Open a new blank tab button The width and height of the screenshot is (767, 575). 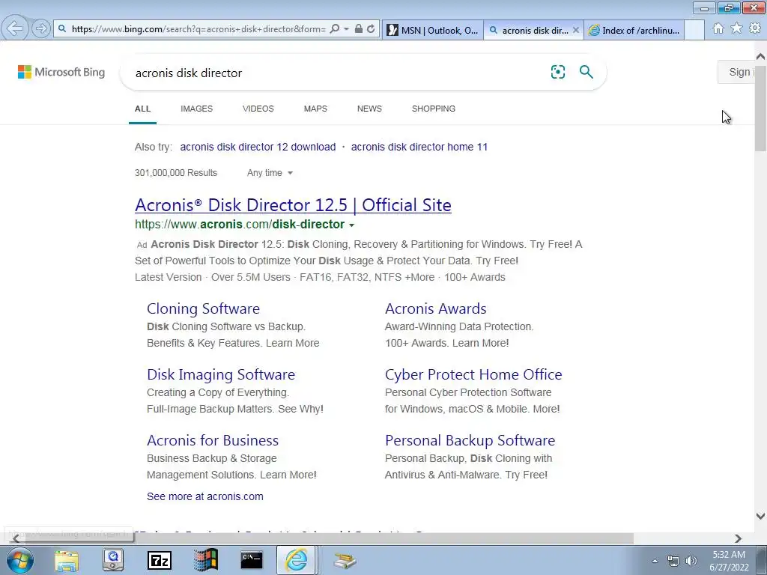tap(694, 30)
